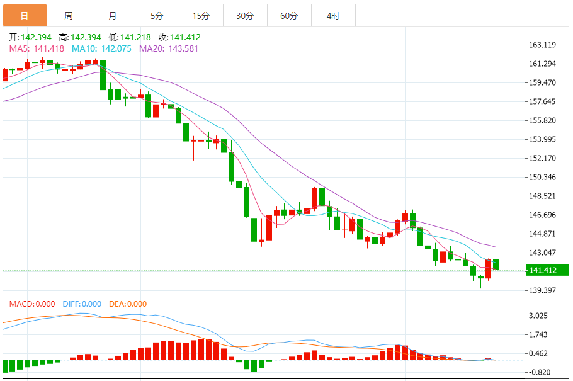This screenshot has width=573, height=381.
Task: Click the MA10: 142.075 legend label
Action: (x=101, y=48)
